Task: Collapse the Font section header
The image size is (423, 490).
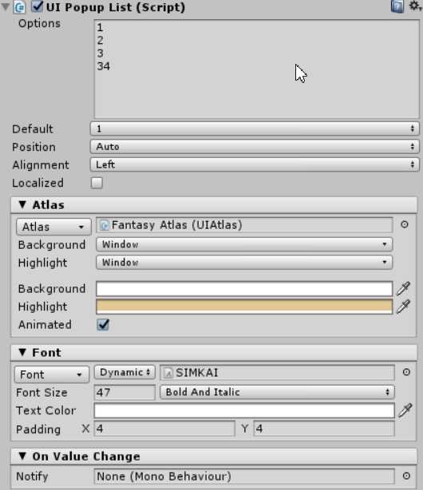Action: click(214, 353)
